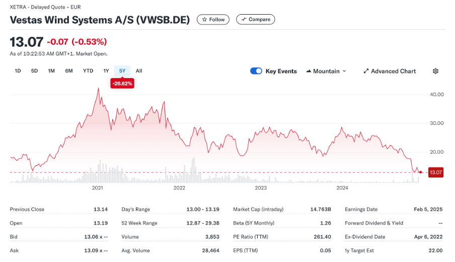Viewport: 455px width, 262px height.
Task: Click the Advanced Chart expand icon
Action: 366,71
